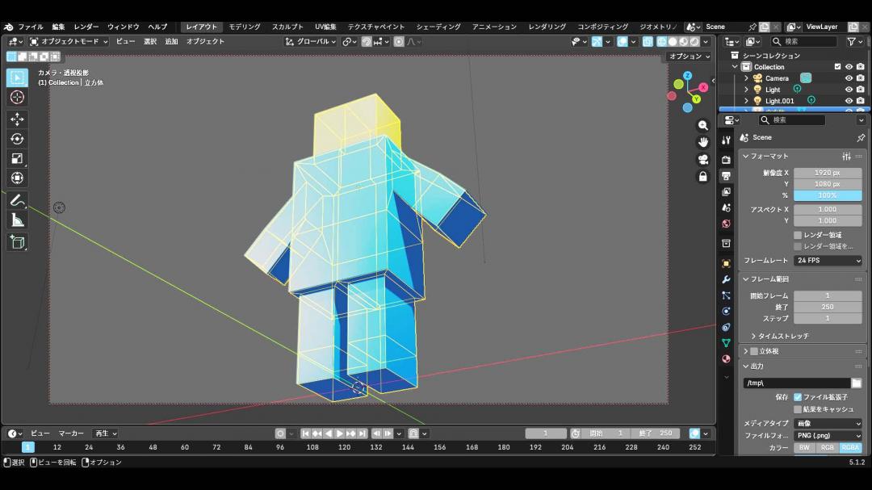Click the play animation button
The width and height of the screenshot is (872, 490).
point(340,433)
